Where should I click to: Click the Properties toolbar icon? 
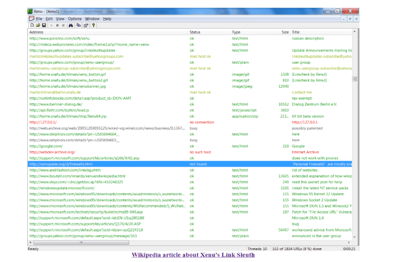pos(86,25)
